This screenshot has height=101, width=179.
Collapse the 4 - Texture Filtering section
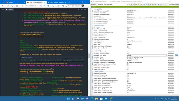tap(98, 71)
